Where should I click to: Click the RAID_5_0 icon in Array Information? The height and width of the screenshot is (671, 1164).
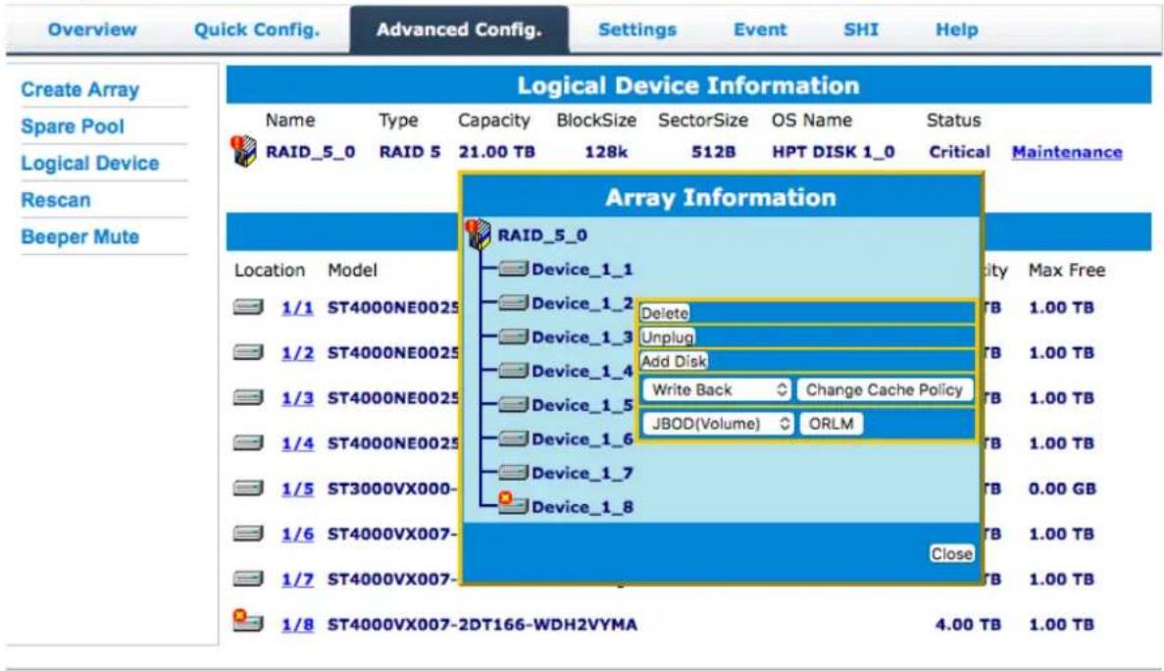click(x=478, y=234)
